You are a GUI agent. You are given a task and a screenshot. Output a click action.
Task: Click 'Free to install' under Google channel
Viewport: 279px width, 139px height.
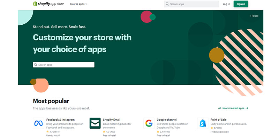163,136
